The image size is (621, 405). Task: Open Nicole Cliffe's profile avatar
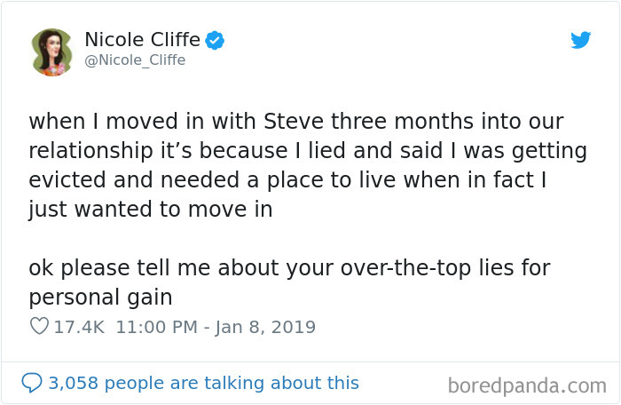(x=51, y=52)
